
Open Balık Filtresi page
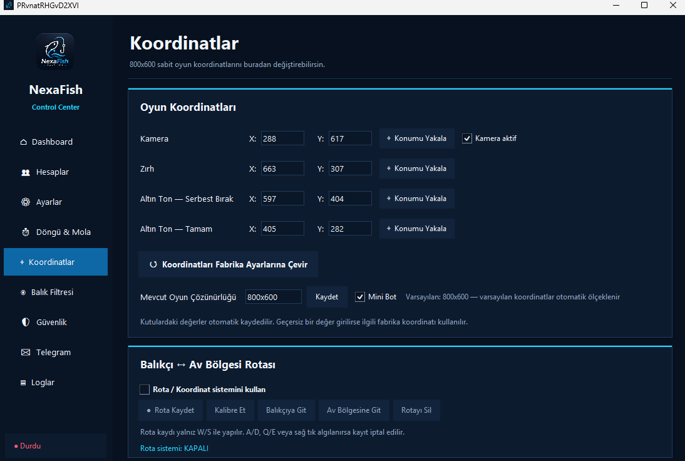56,293
